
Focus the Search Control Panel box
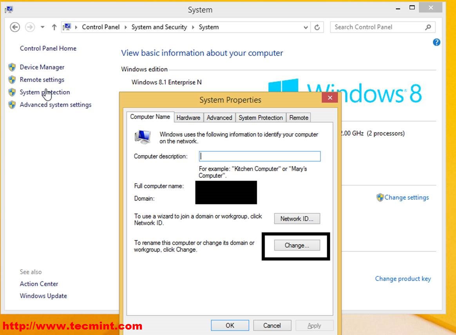(x=382, y=27)
